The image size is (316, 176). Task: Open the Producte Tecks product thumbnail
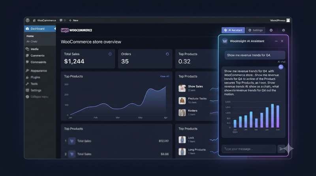point(182,100)
